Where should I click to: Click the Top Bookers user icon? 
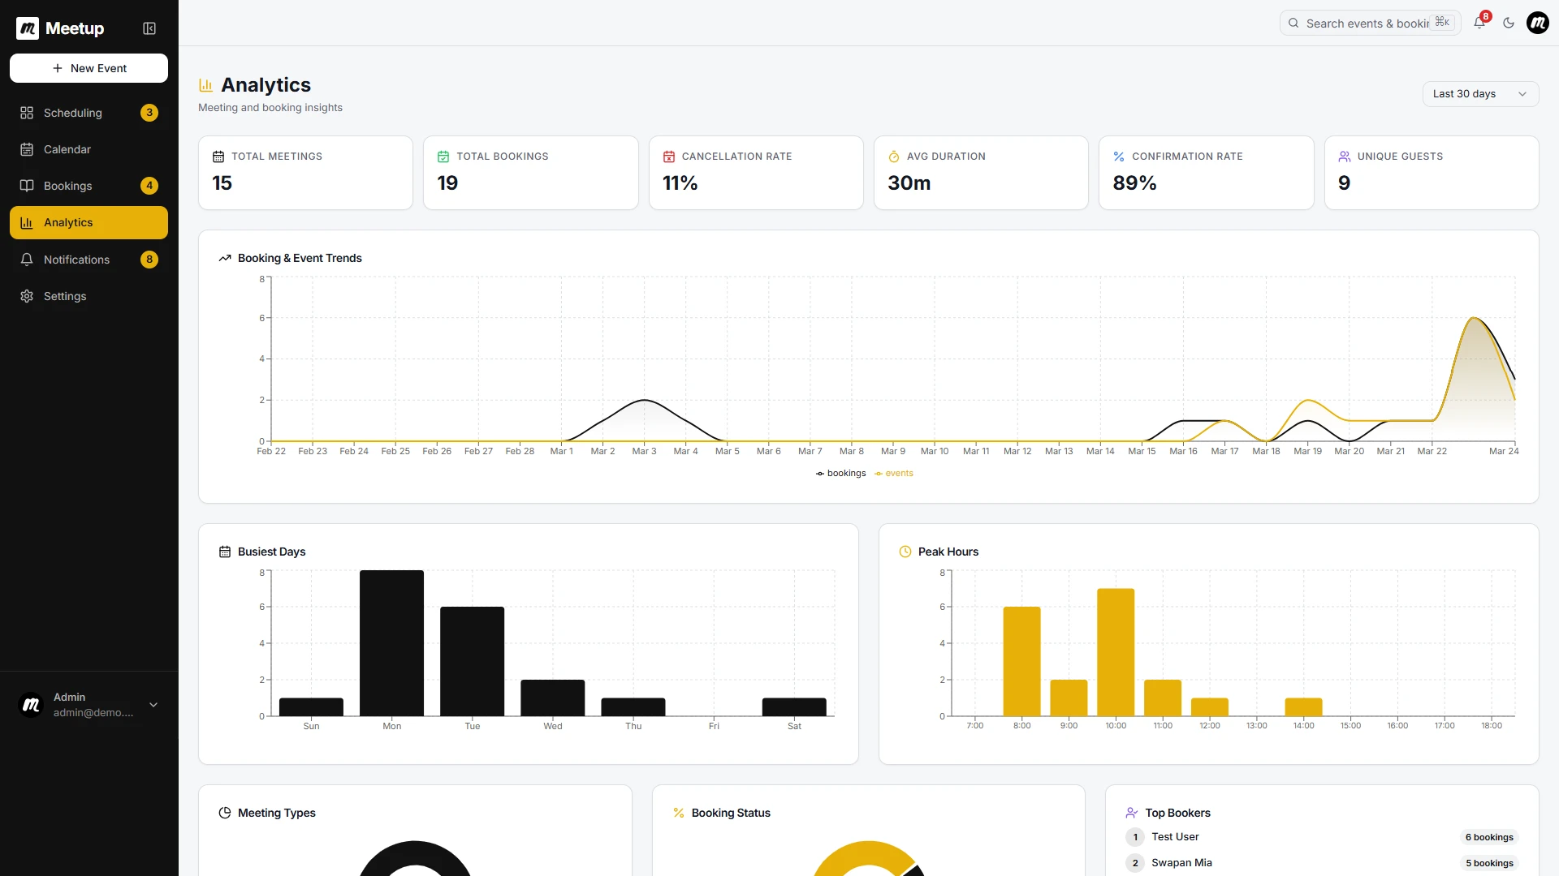(x=1132, y=813)
